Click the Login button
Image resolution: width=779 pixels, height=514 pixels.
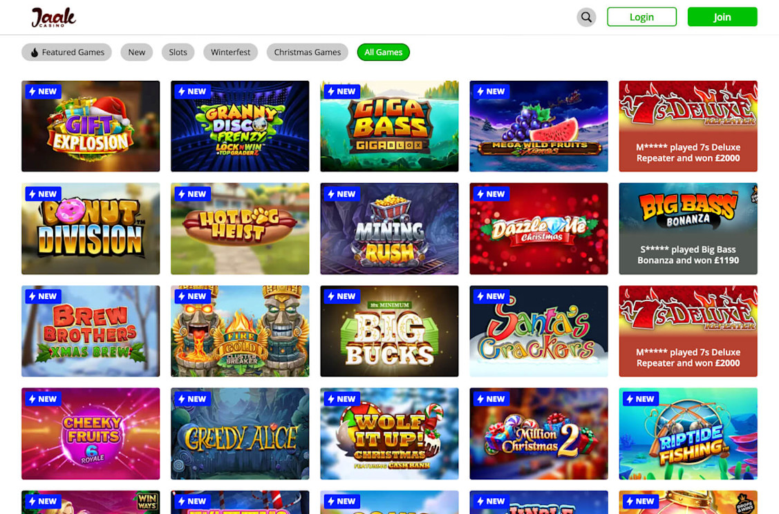click(x=641, y=17)
